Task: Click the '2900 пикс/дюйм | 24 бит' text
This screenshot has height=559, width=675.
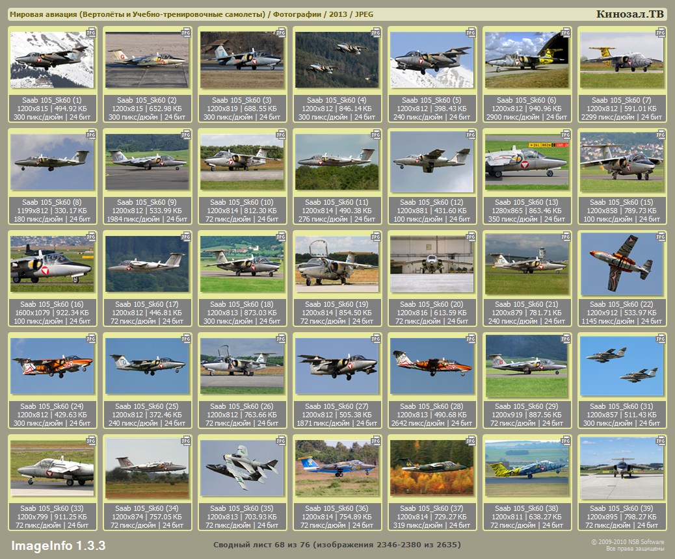Action: click(527, 116)
